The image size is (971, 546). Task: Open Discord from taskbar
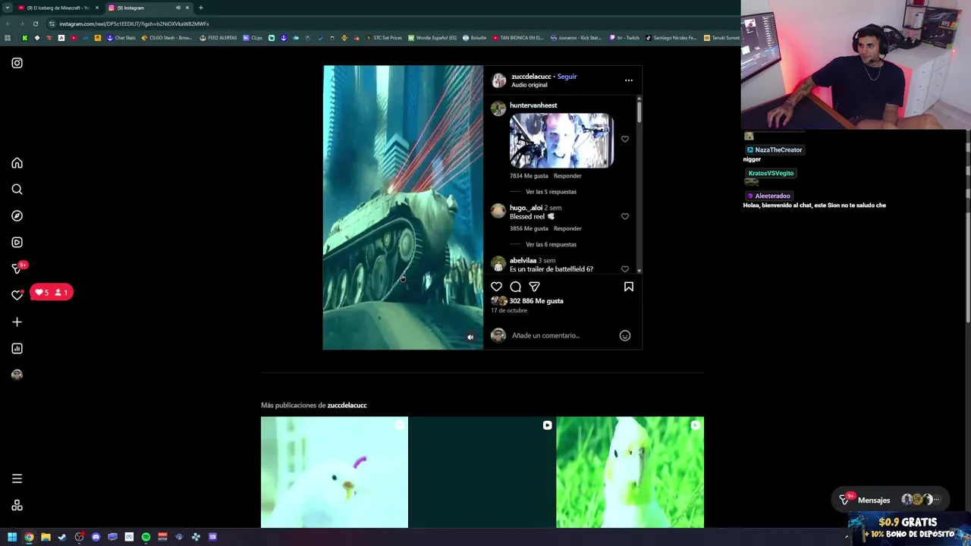pos(96,537)
